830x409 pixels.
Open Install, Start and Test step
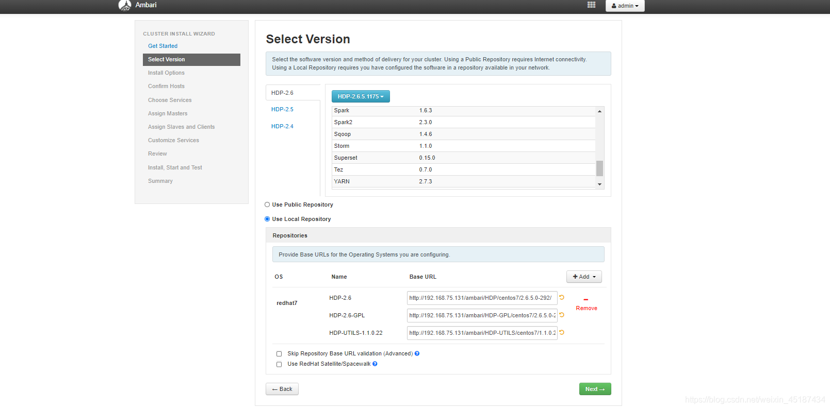click(x=175, y=167)
